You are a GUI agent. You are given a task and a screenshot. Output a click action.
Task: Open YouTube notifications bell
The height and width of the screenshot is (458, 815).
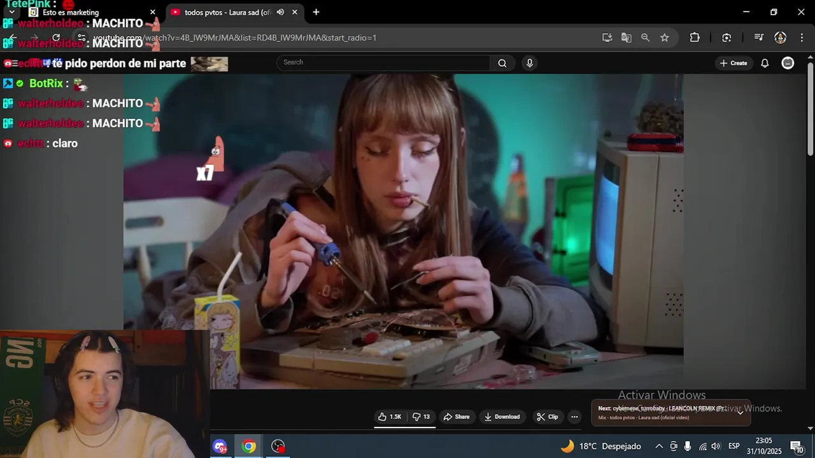[x=765, y=63]
